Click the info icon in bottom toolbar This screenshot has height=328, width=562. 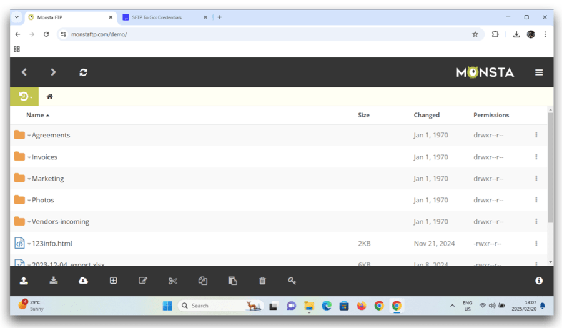[539, 281]
